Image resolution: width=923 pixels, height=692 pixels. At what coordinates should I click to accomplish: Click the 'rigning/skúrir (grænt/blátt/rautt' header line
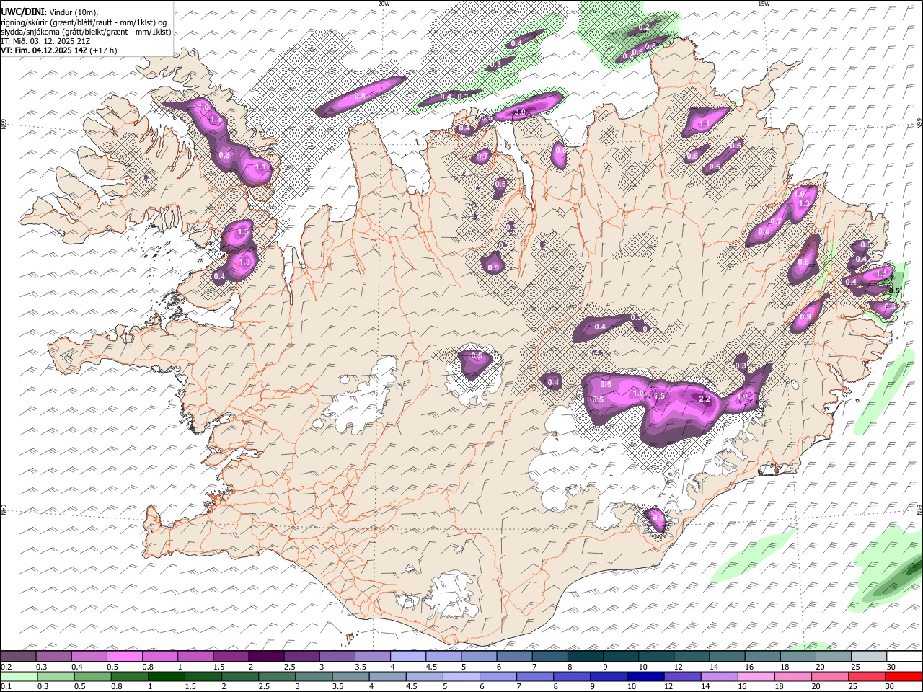(x=84, y=22)
